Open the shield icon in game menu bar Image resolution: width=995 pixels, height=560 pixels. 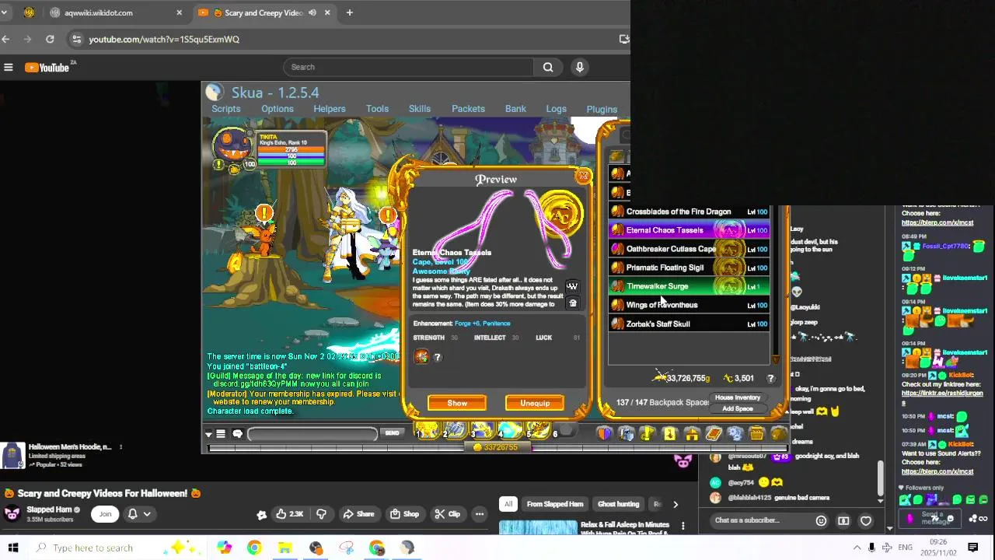coord(604,433)
